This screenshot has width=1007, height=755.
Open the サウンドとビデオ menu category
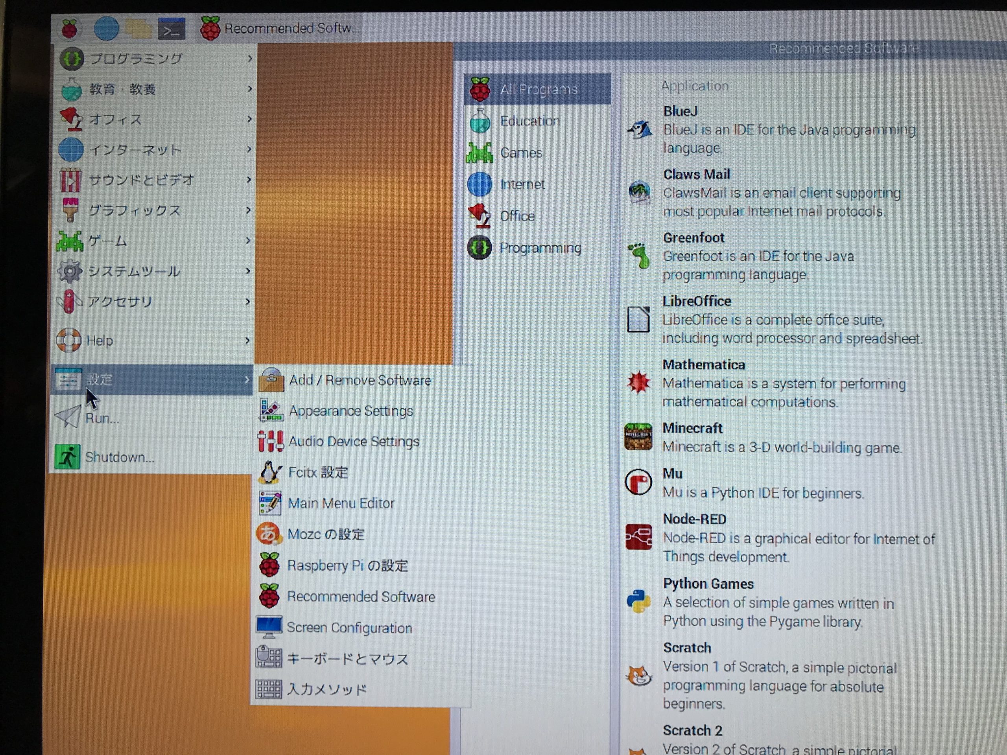pos(154,180)
